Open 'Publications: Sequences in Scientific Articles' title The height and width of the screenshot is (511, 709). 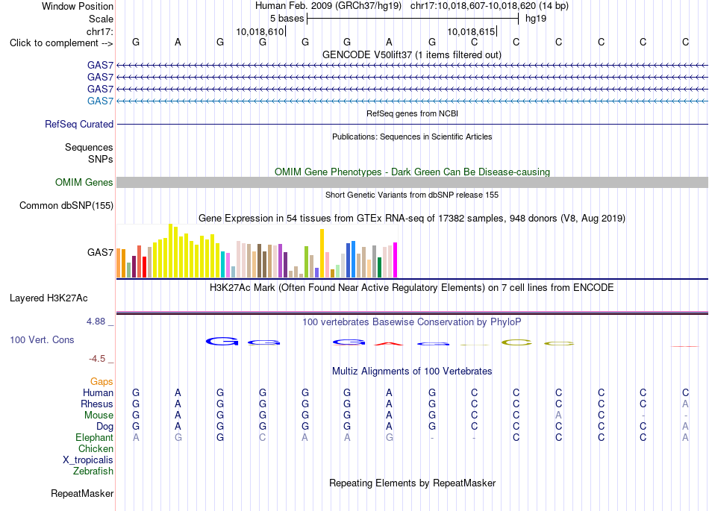tap(412, 137)
